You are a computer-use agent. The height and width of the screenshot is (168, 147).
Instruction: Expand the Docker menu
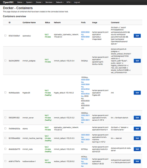click(x=39, y=2)
